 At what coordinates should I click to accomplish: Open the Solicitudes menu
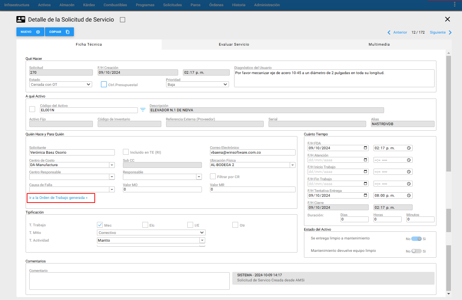(173, 5)
